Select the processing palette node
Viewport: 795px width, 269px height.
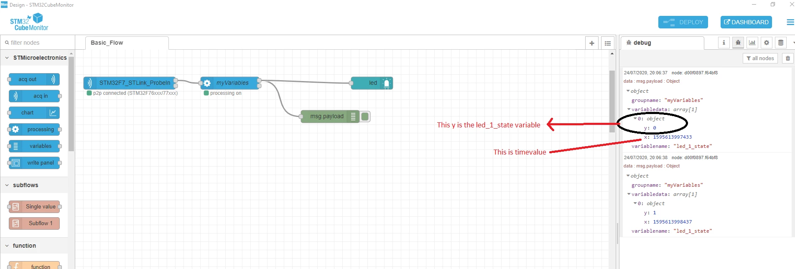pos(34,129)
